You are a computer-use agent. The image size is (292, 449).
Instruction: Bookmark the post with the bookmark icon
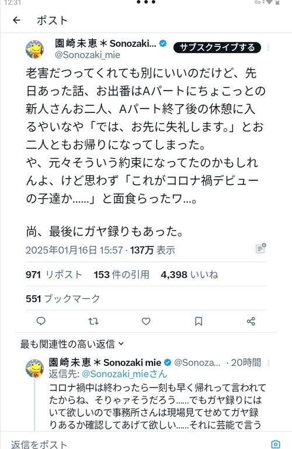(199, 321)
